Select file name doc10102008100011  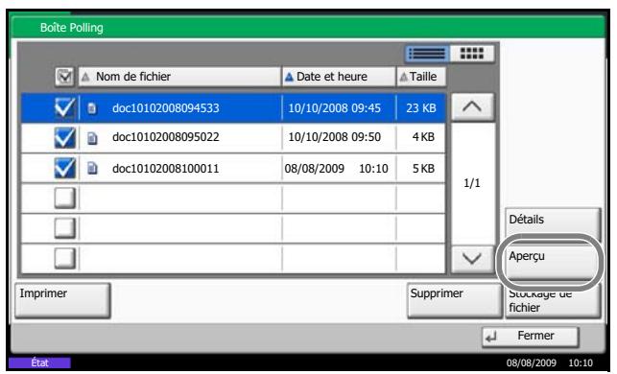click(166, 169)
